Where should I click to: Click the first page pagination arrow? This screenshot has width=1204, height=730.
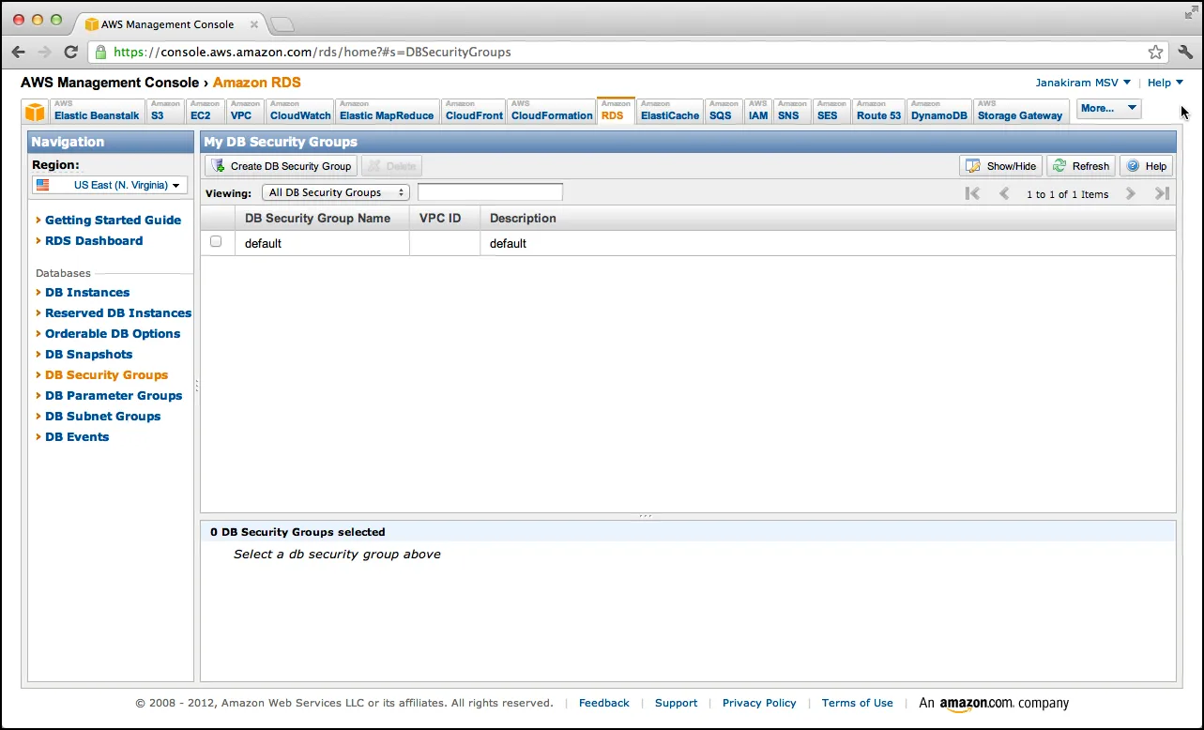click(972, 193)
